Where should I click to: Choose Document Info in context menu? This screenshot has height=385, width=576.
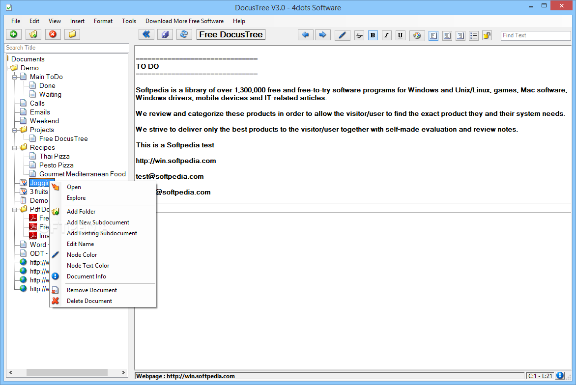[103, 276]
